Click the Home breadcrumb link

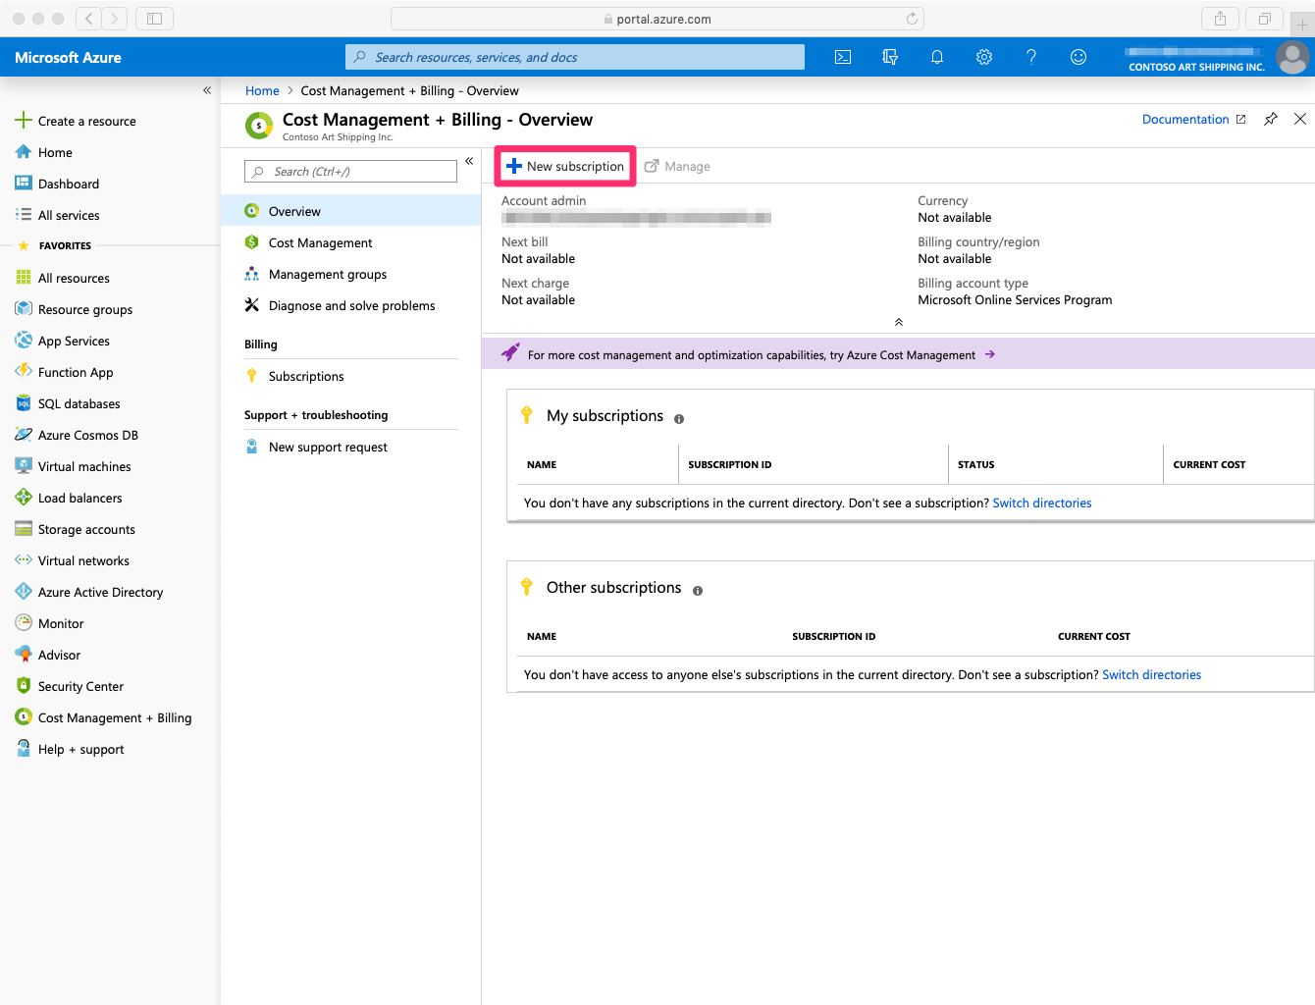point(262,90)
